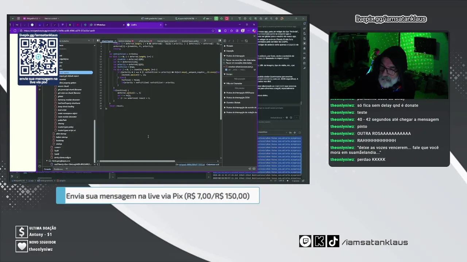
Task: Expand the fonts.googleapis.com tree node
Action: (47, 161)
